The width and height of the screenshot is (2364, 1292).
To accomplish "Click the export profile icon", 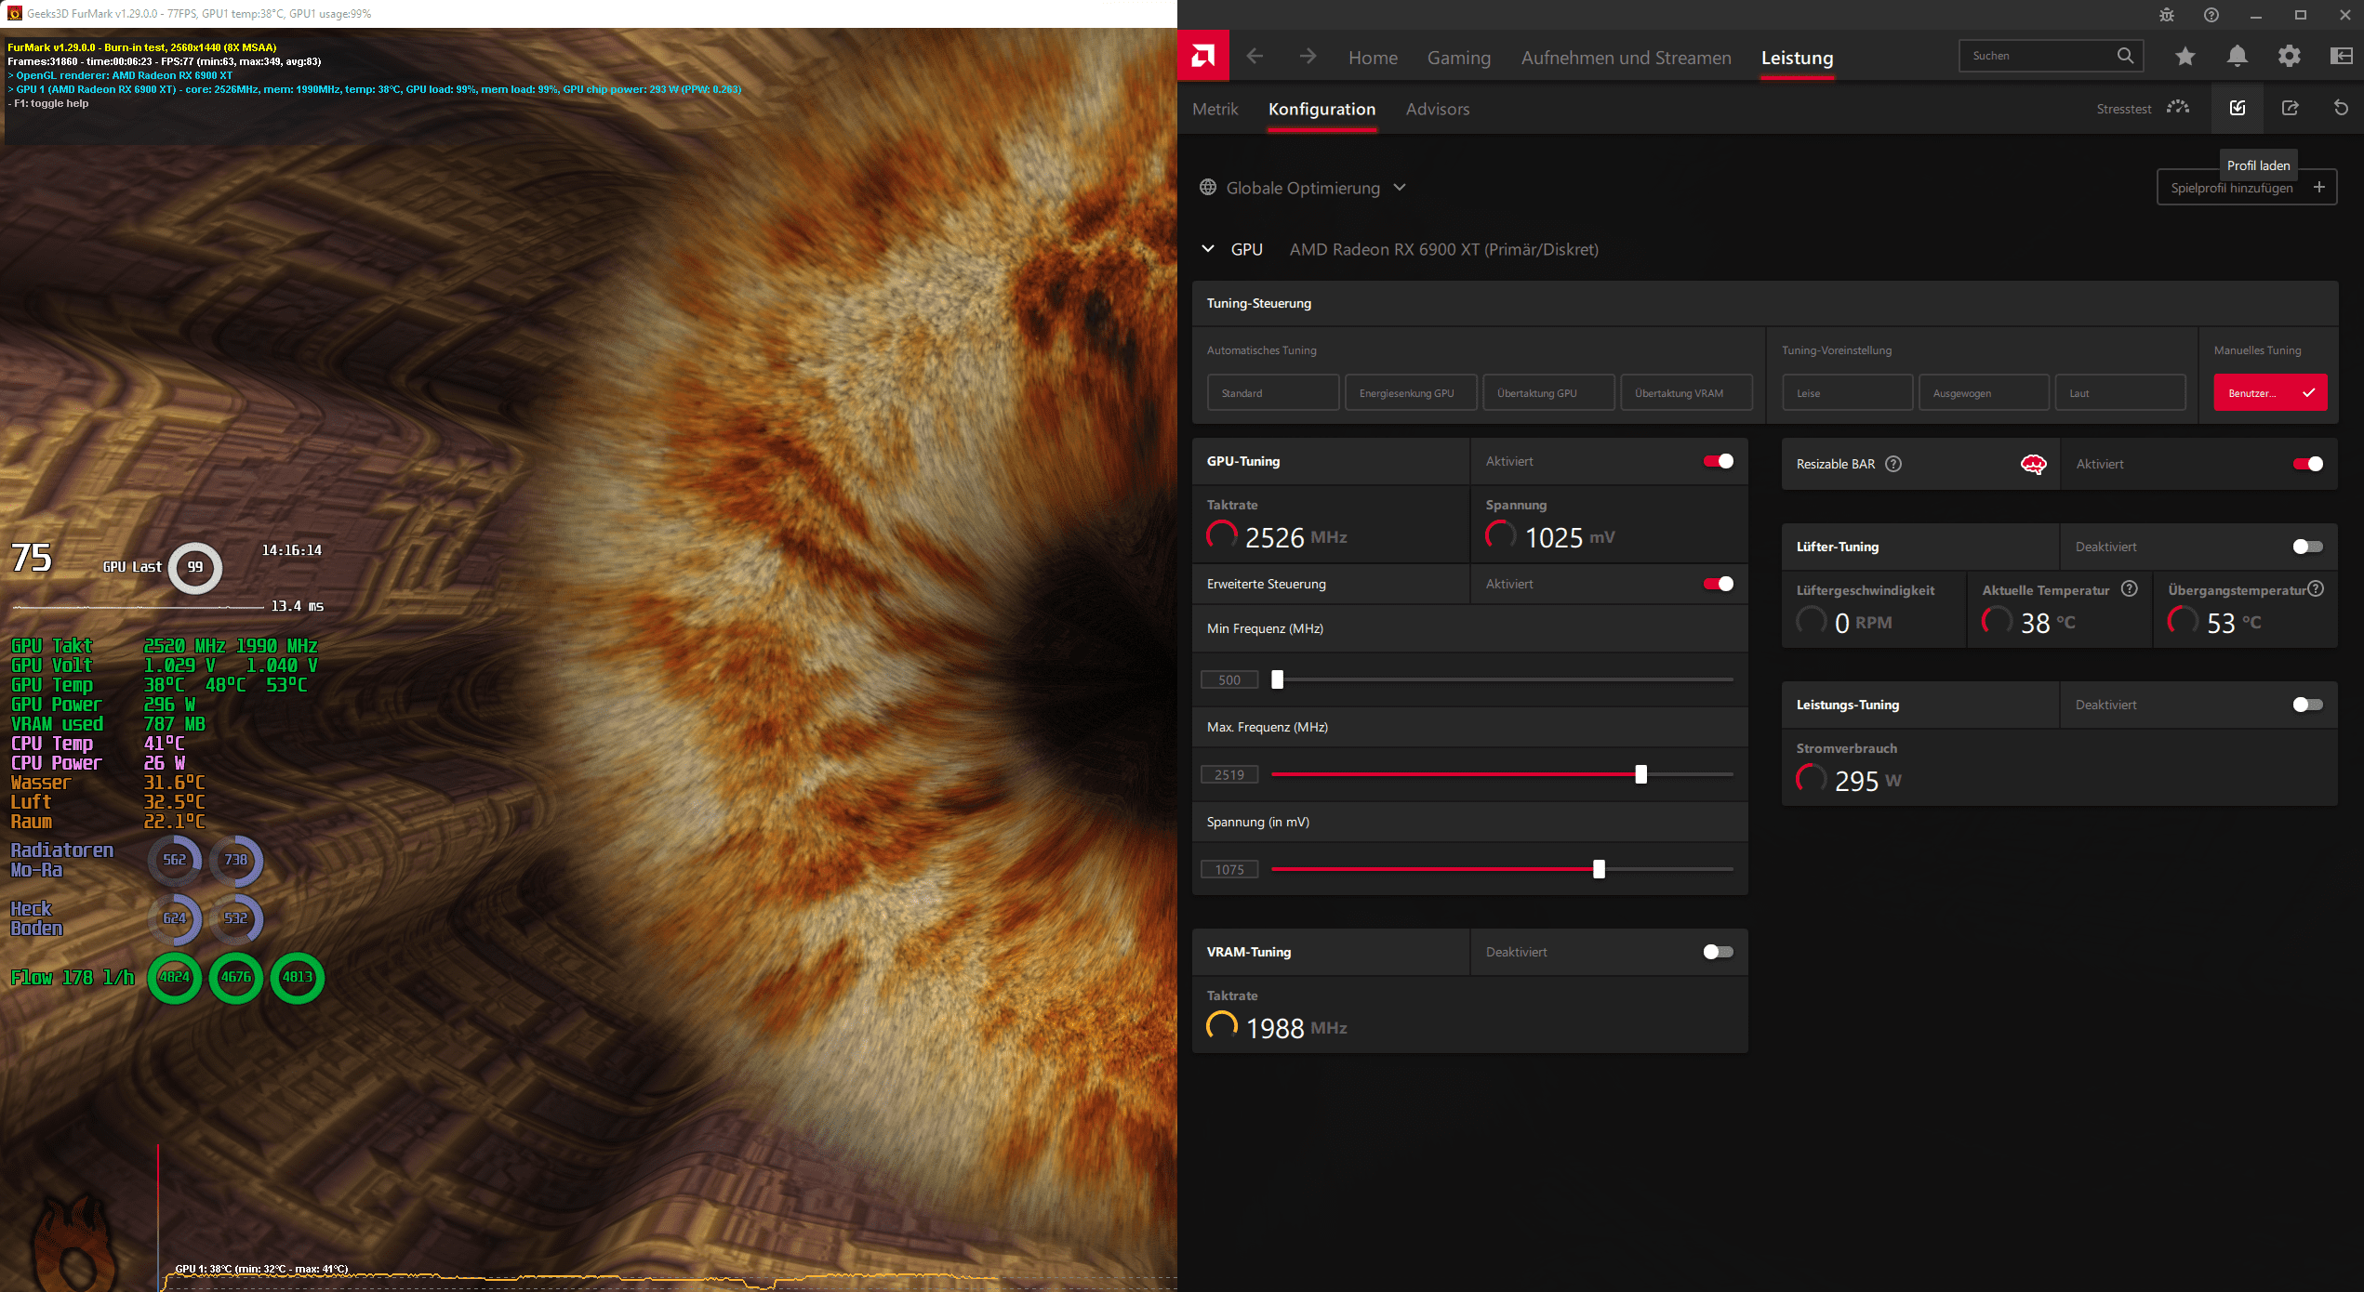I will [x=2290, y=108].
